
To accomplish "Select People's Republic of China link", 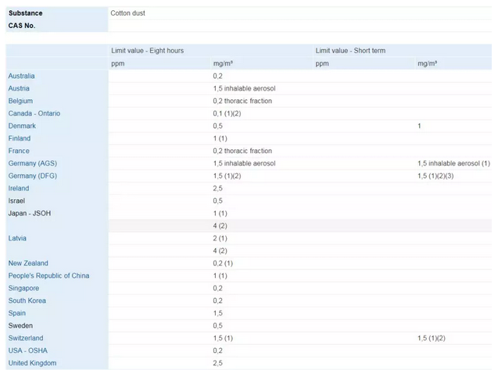I will pos(48,276).
